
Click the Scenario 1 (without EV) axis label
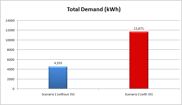coord(58,94)
